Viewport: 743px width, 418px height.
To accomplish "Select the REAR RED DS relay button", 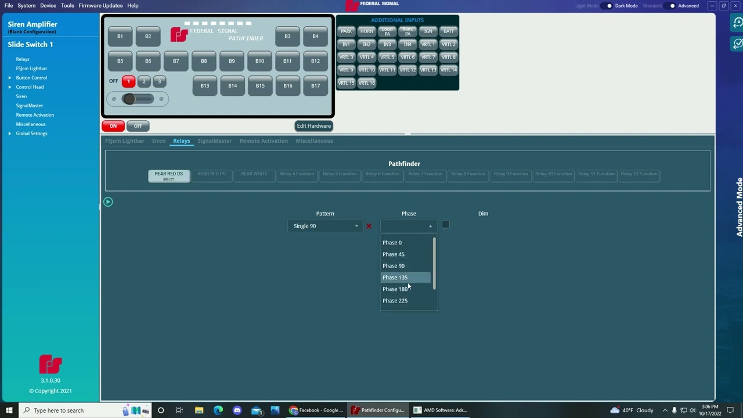I will pos(169,176).
